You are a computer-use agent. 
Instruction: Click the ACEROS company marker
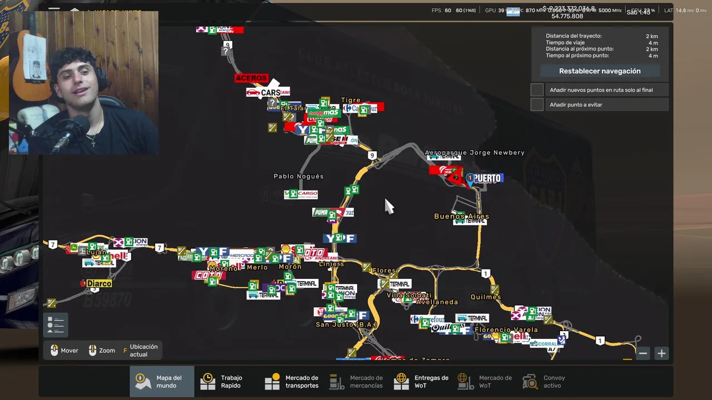[x=251, y=78]
